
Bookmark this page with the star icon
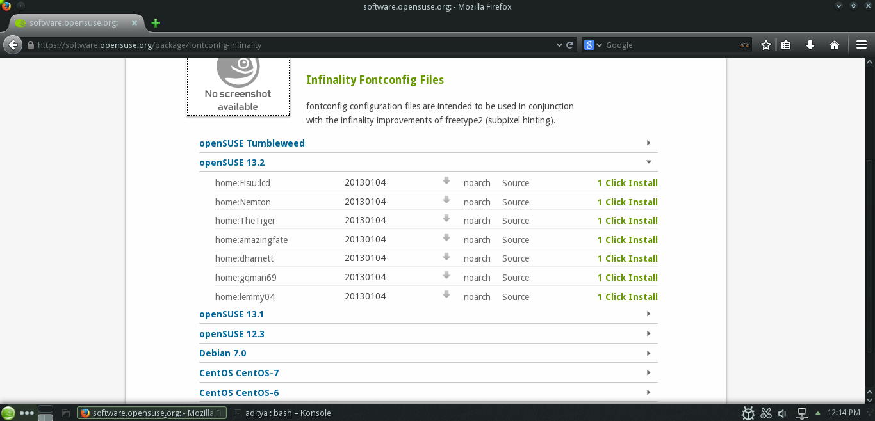tap(765, 45)
